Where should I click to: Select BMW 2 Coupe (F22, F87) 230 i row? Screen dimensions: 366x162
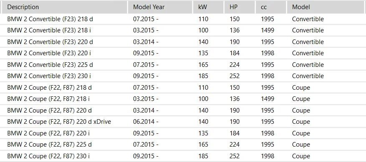183,156
